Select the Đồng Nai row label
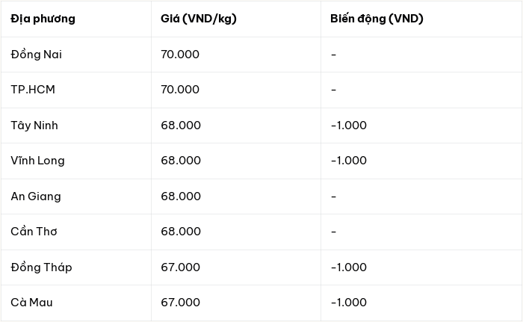 coord(37,55)
